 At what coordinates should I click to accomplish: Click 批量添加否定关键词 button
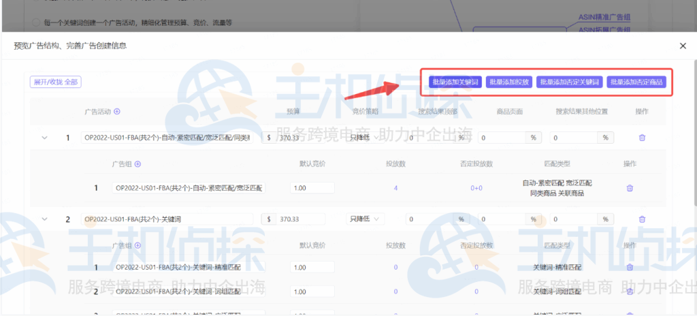pos(570,82)
